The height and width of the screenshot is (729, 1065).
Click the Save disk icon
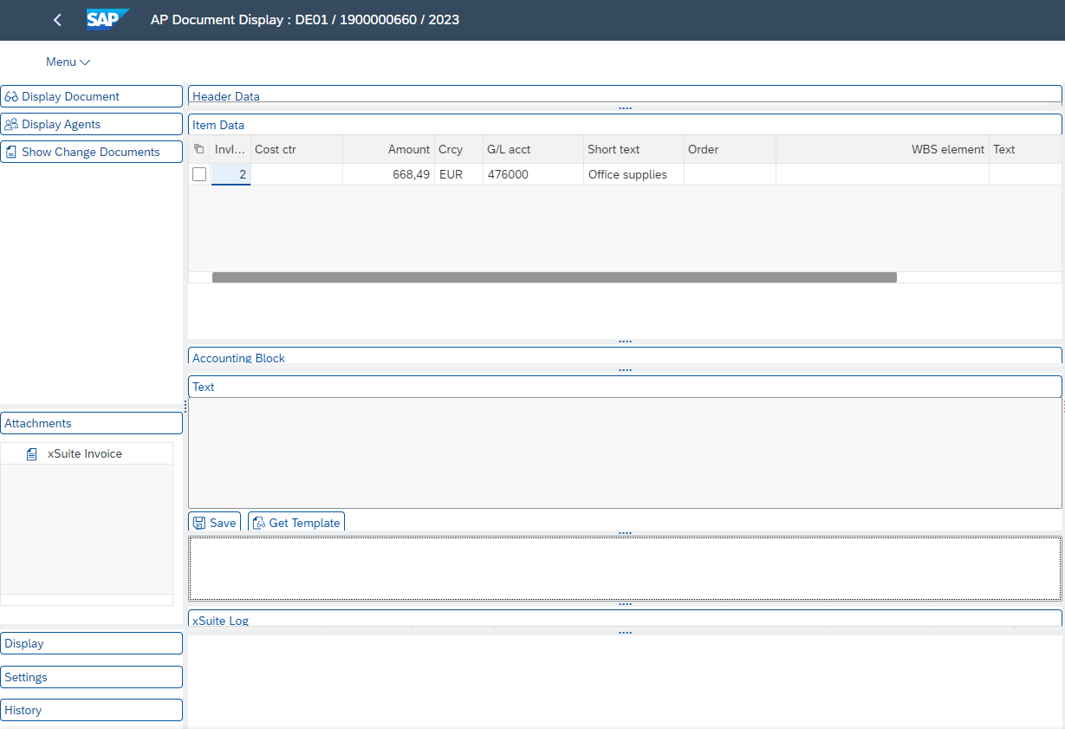(x=199, y=523)
